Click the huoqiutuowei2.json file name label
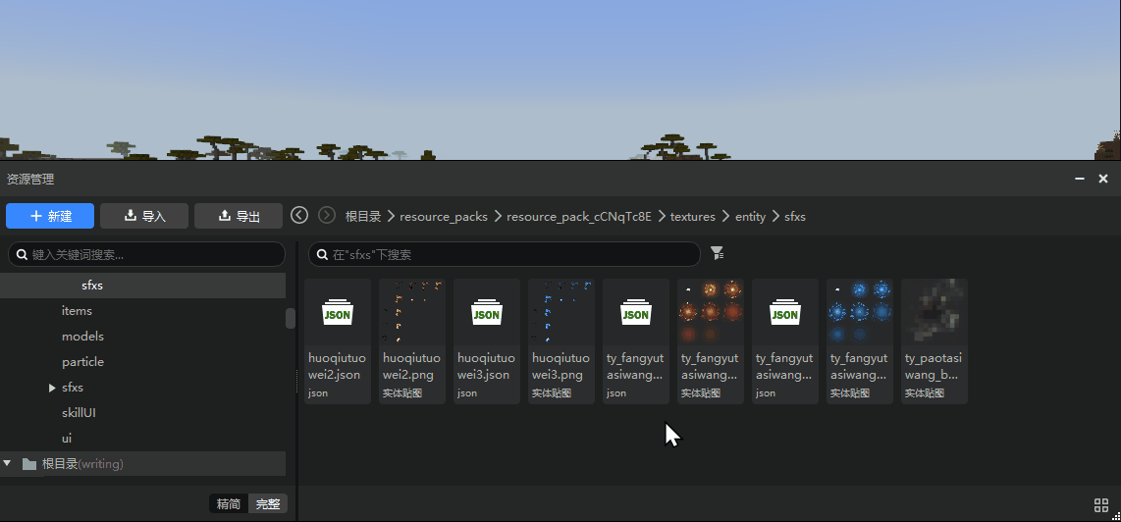The image size is (1121, 522). (x=338, y=366)
